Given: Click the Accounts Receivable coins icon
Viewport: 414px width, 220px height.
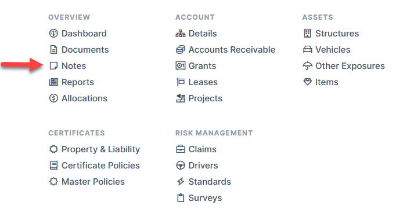Looking at the screenshot, I should tap(181, 49).
